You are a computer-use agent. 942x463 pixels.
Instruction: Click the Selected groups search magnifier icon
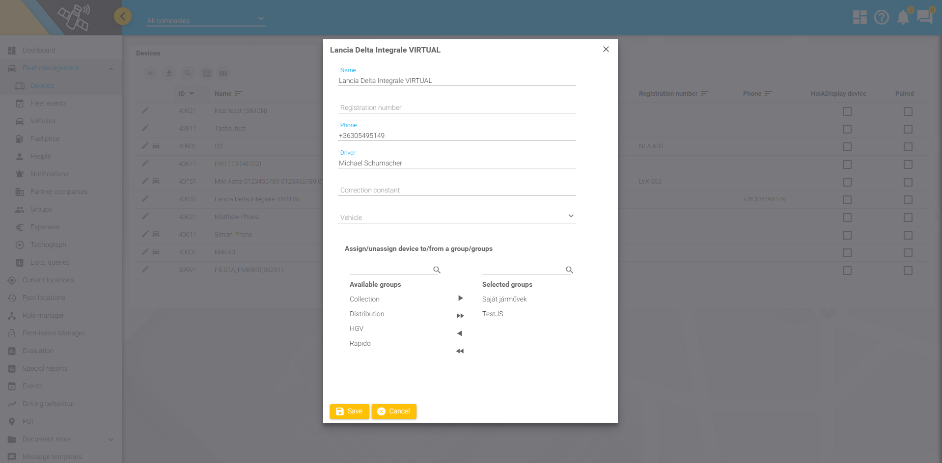(569, 270)
